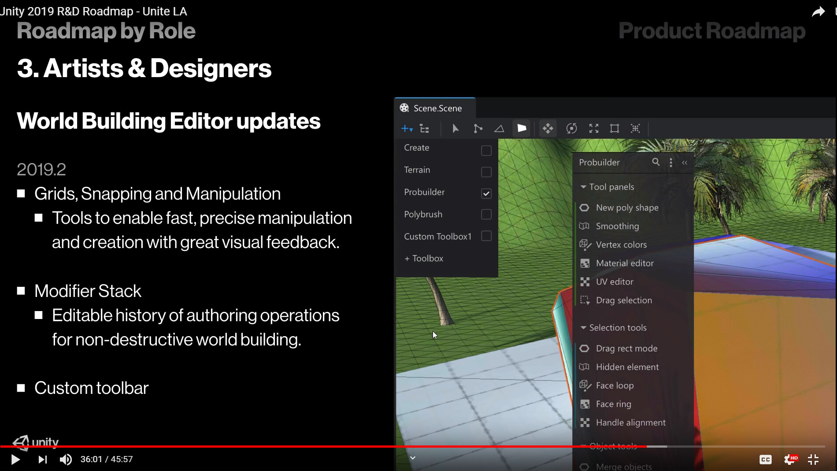The image size is (837, 471).
Task: Select Custom Toolbox1 label in list
Action: pos(438,236)
